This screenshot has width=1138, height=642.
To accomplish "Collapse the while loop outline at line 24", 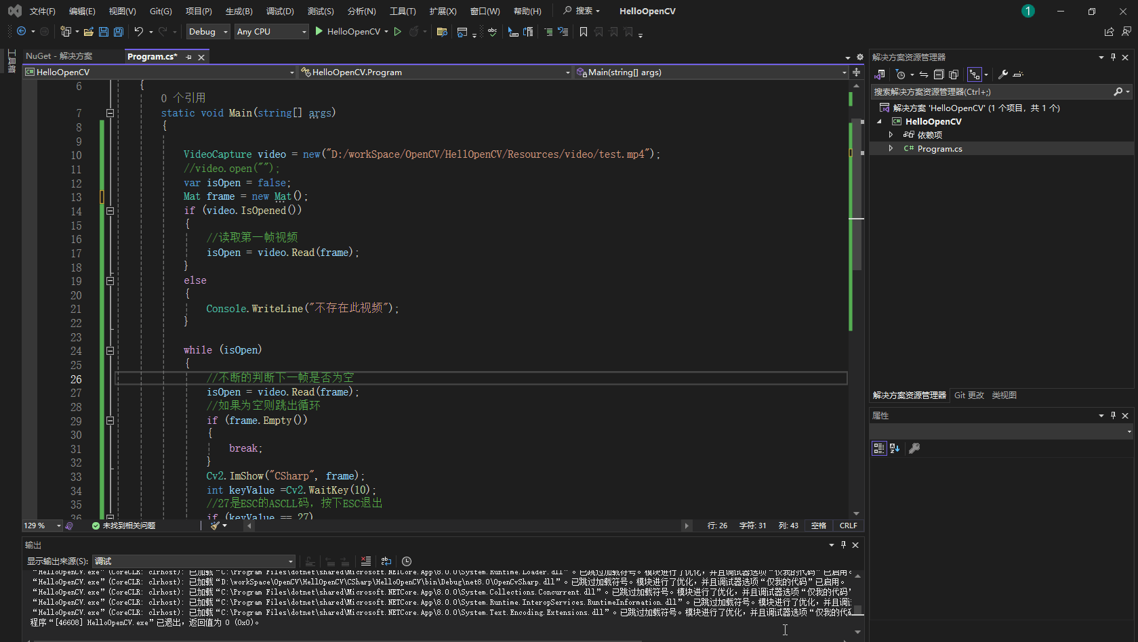I will tap(110, 350).
